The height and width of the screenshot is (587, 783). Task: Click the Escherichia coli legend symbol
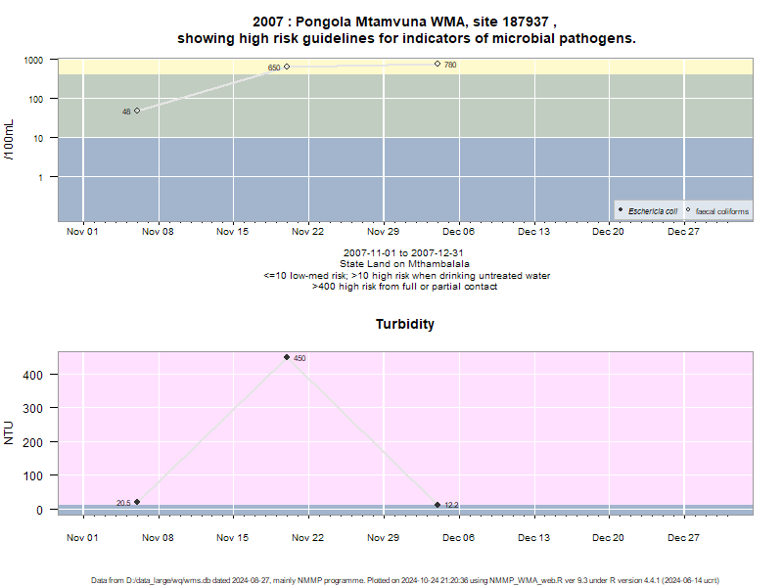[621, 210]
